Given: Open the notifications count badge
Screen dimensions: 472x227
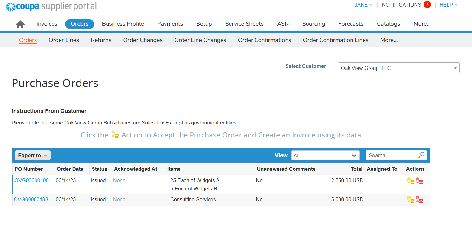Looking at the screenshot, I should (x=427, y=4).
